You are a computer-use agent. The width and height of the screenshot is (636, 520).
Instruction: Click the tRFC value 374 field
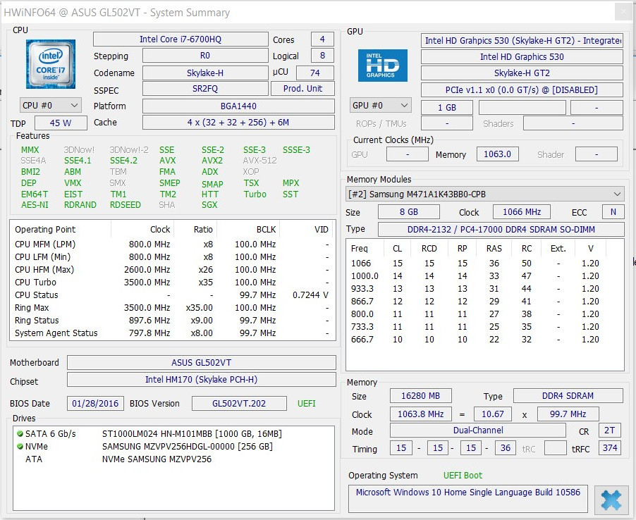[x=610, y=448]
